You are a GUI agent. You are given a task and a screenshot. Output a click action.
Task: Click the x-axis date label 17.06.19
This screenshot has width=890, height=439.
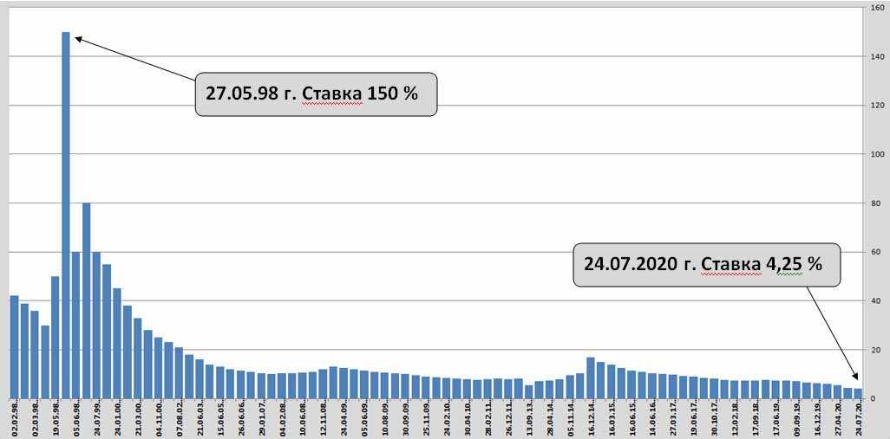coord(775,418)
